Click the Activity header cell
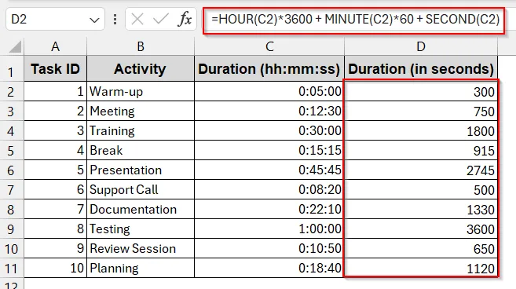Screen dimensions: 516x289 (x=141, y=69)
